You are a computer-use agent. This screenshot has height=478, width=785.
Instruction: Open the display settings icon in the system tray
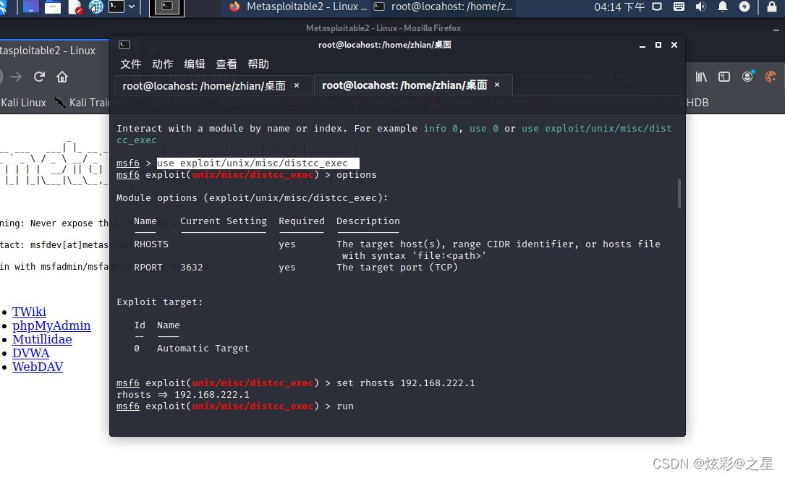[x=657, y=7]
